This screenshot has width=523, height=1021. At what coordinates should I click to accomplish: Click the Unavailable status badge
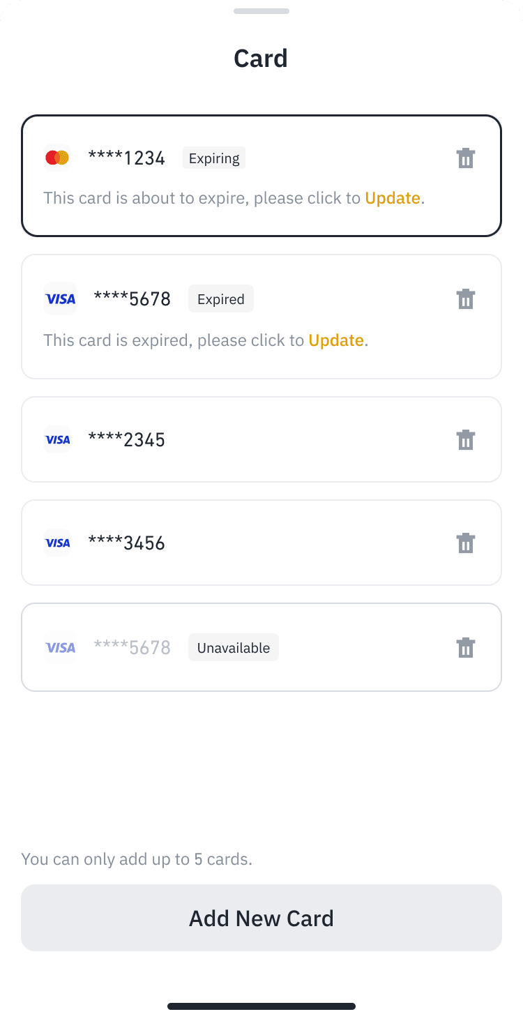coord(233,648)
